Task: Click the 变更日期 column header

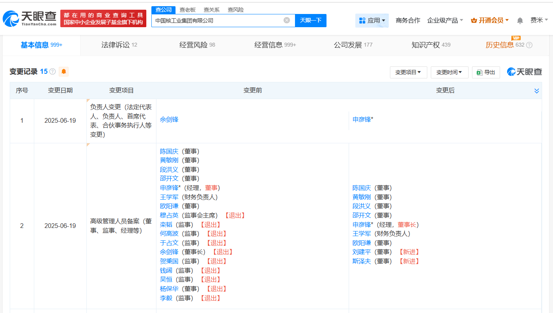Action: coord(60,90)
